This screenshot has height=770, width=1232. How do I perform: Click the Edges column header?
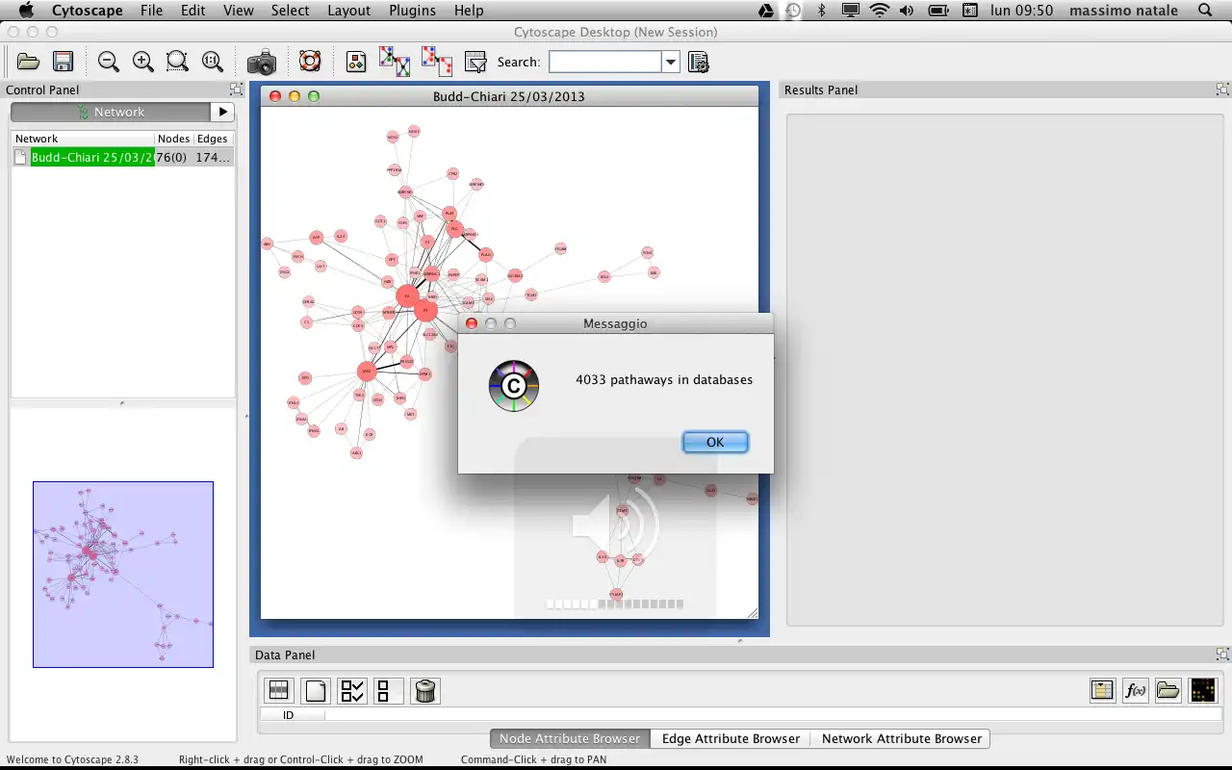tap(213, 139)
